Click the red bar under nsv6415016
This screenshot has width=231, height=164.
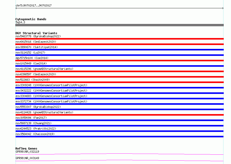point(119,44)
